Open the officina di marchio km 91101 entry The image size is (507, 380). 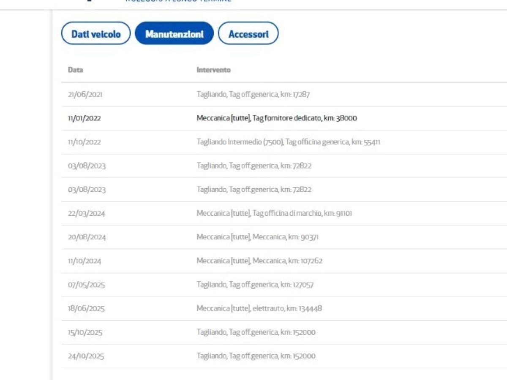pyautogui.click(x=274, y=214)
